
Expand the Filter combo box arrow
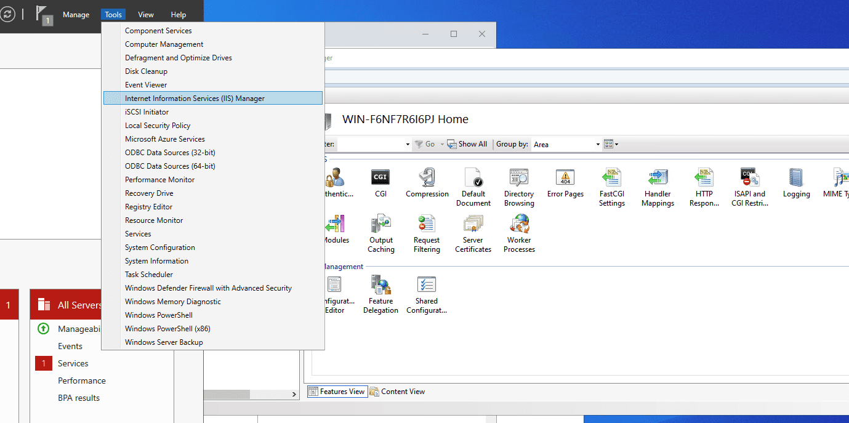point(408,145)
